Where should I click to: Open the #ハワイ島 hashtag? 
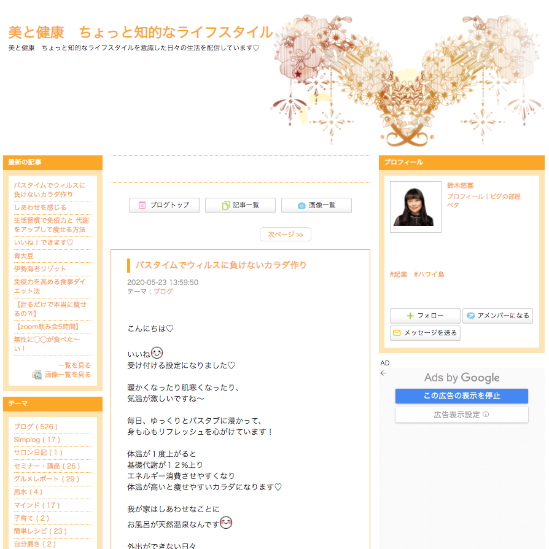pos(429,274)
